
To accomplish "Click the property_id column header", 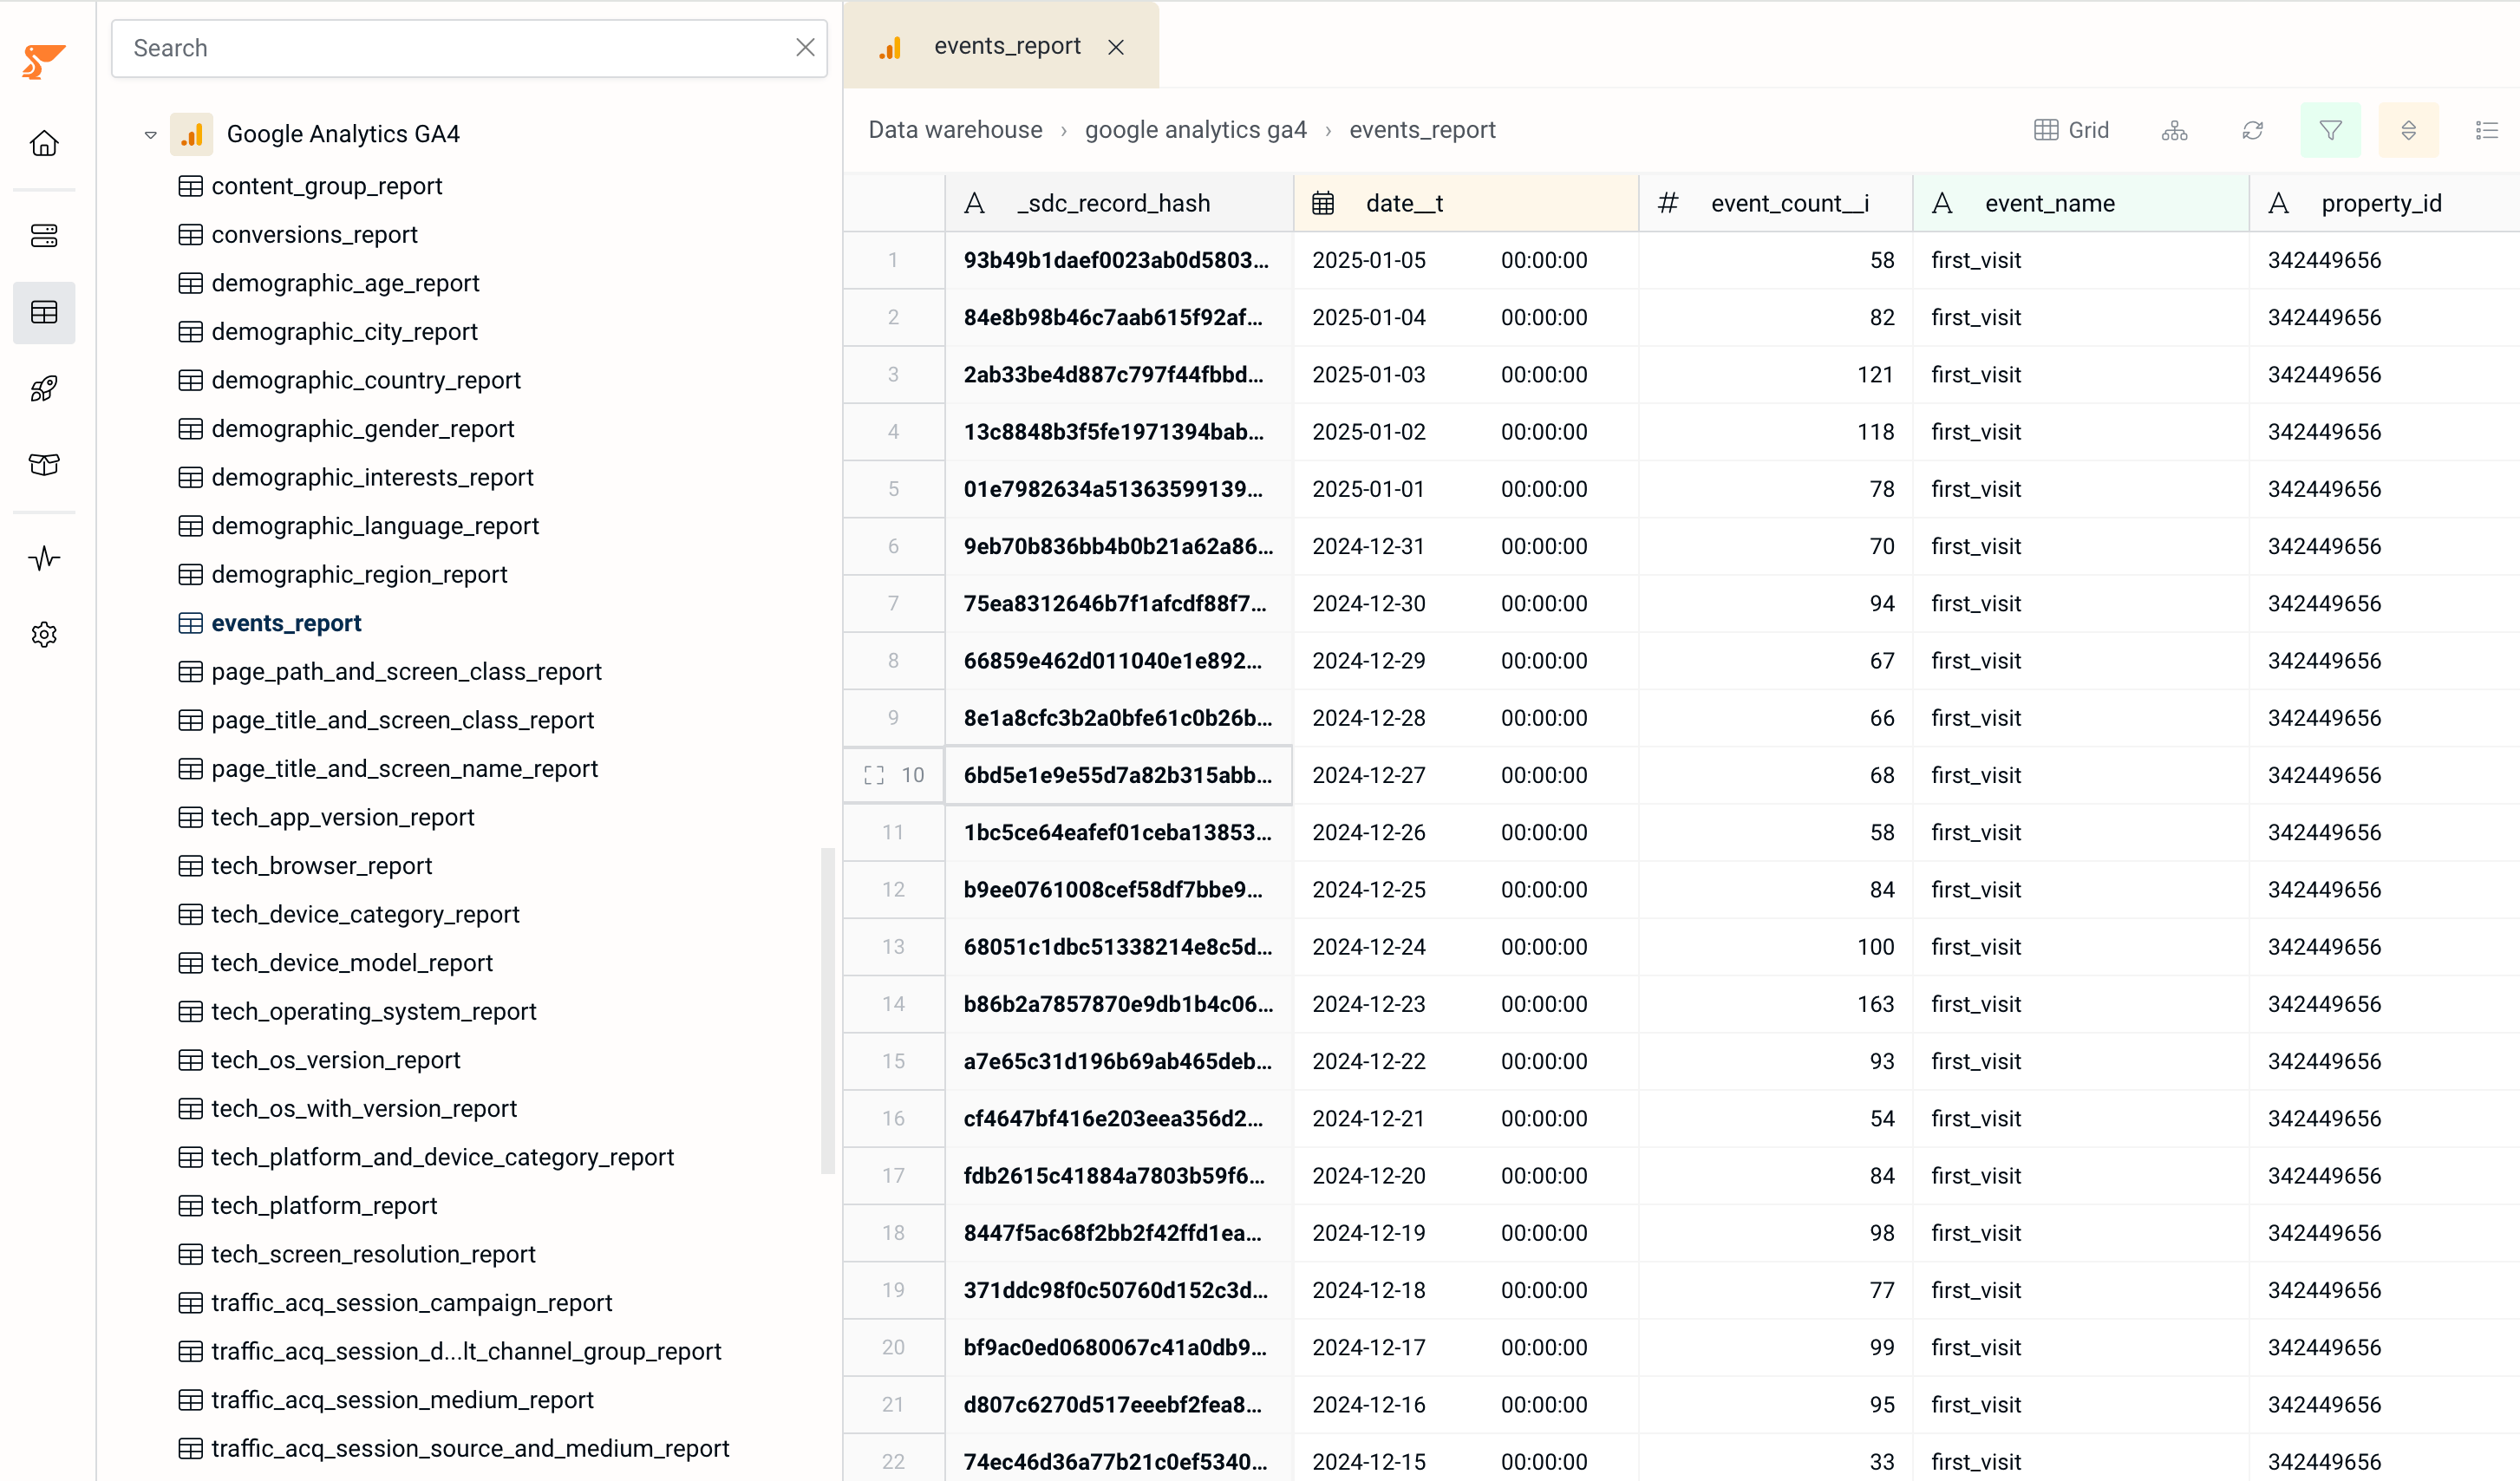I will pos(2384,203).
